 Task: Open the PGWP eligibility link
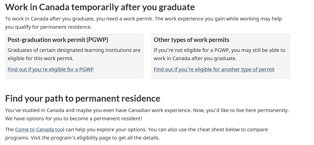pyautogui.click(x=50, y=69)
